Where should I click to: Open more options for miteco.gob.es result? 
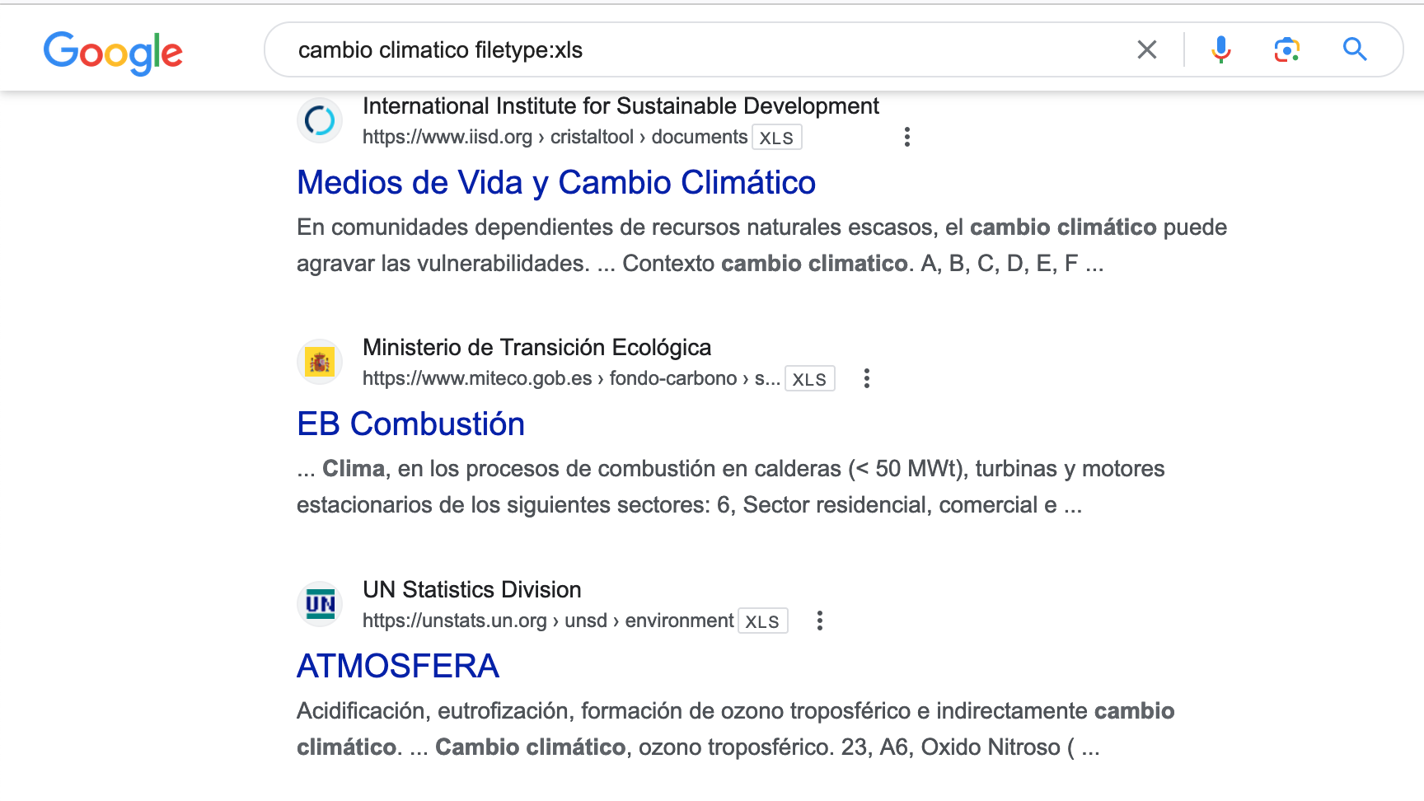click(866, 378)
